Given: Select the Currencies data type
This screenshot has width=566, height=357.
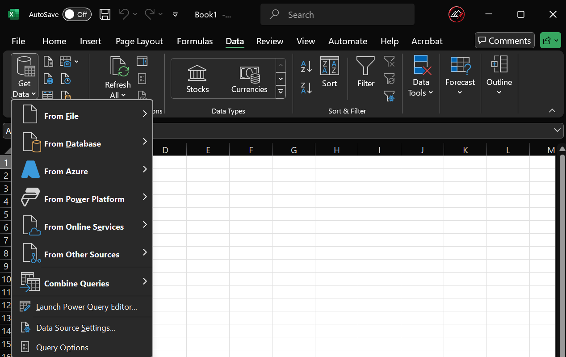Looking at the screenshot, I should point(249,79).
